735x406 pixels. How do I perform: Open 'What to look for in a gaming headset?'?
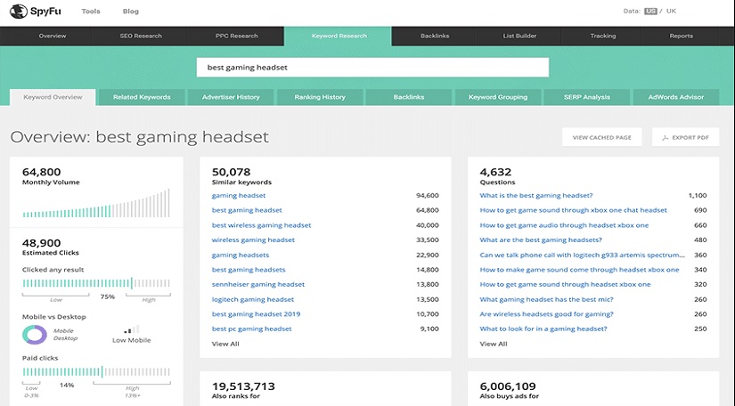click(x=543, y=329)
